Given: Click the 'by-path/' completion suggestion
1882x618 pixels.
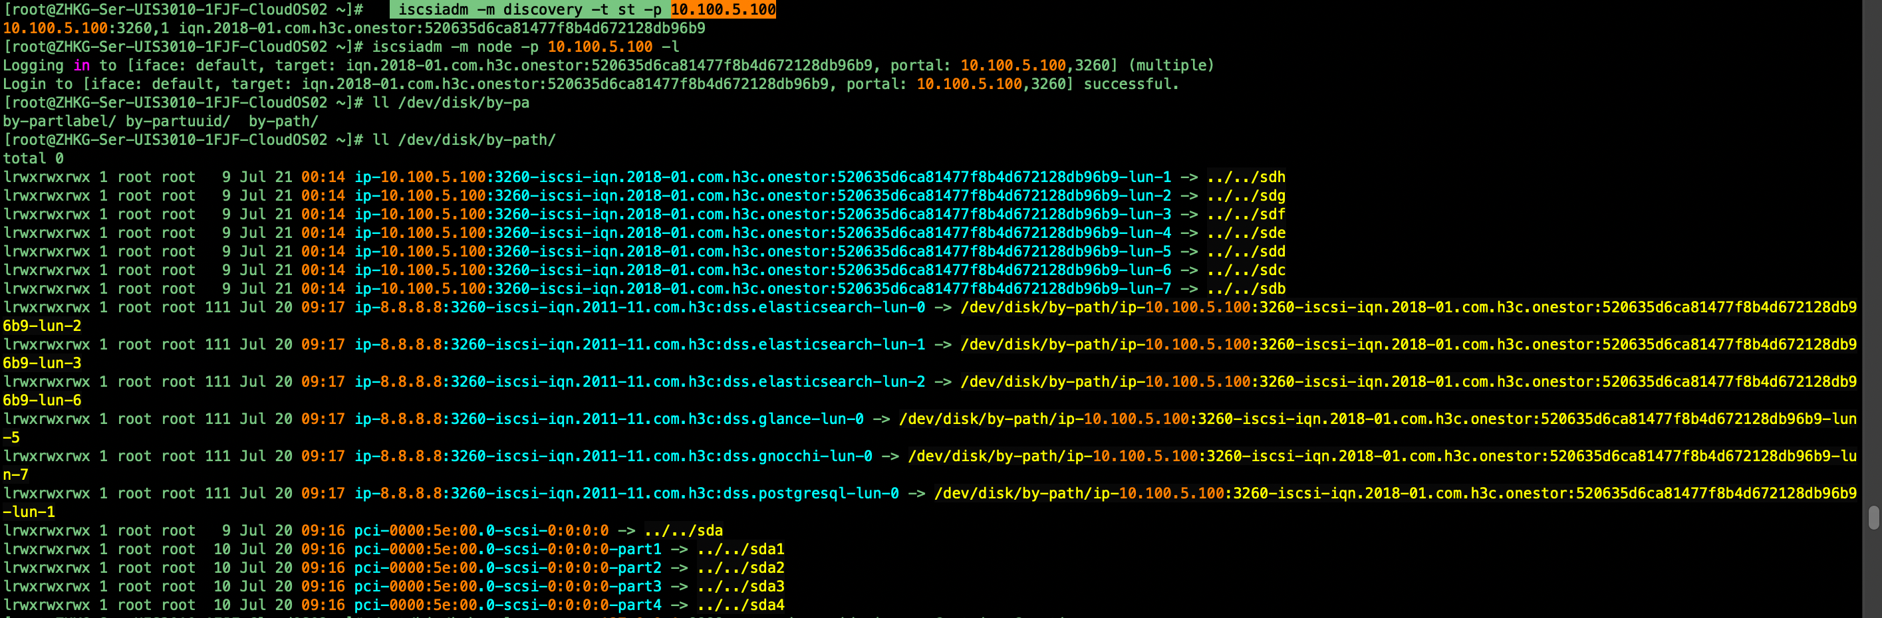Looking at the screenshot, I should pos(283,121).
